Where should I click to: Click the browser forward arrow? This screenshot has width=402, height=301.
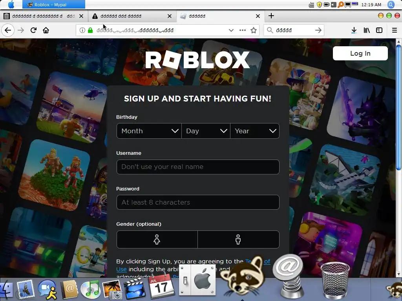coord(21,30)
